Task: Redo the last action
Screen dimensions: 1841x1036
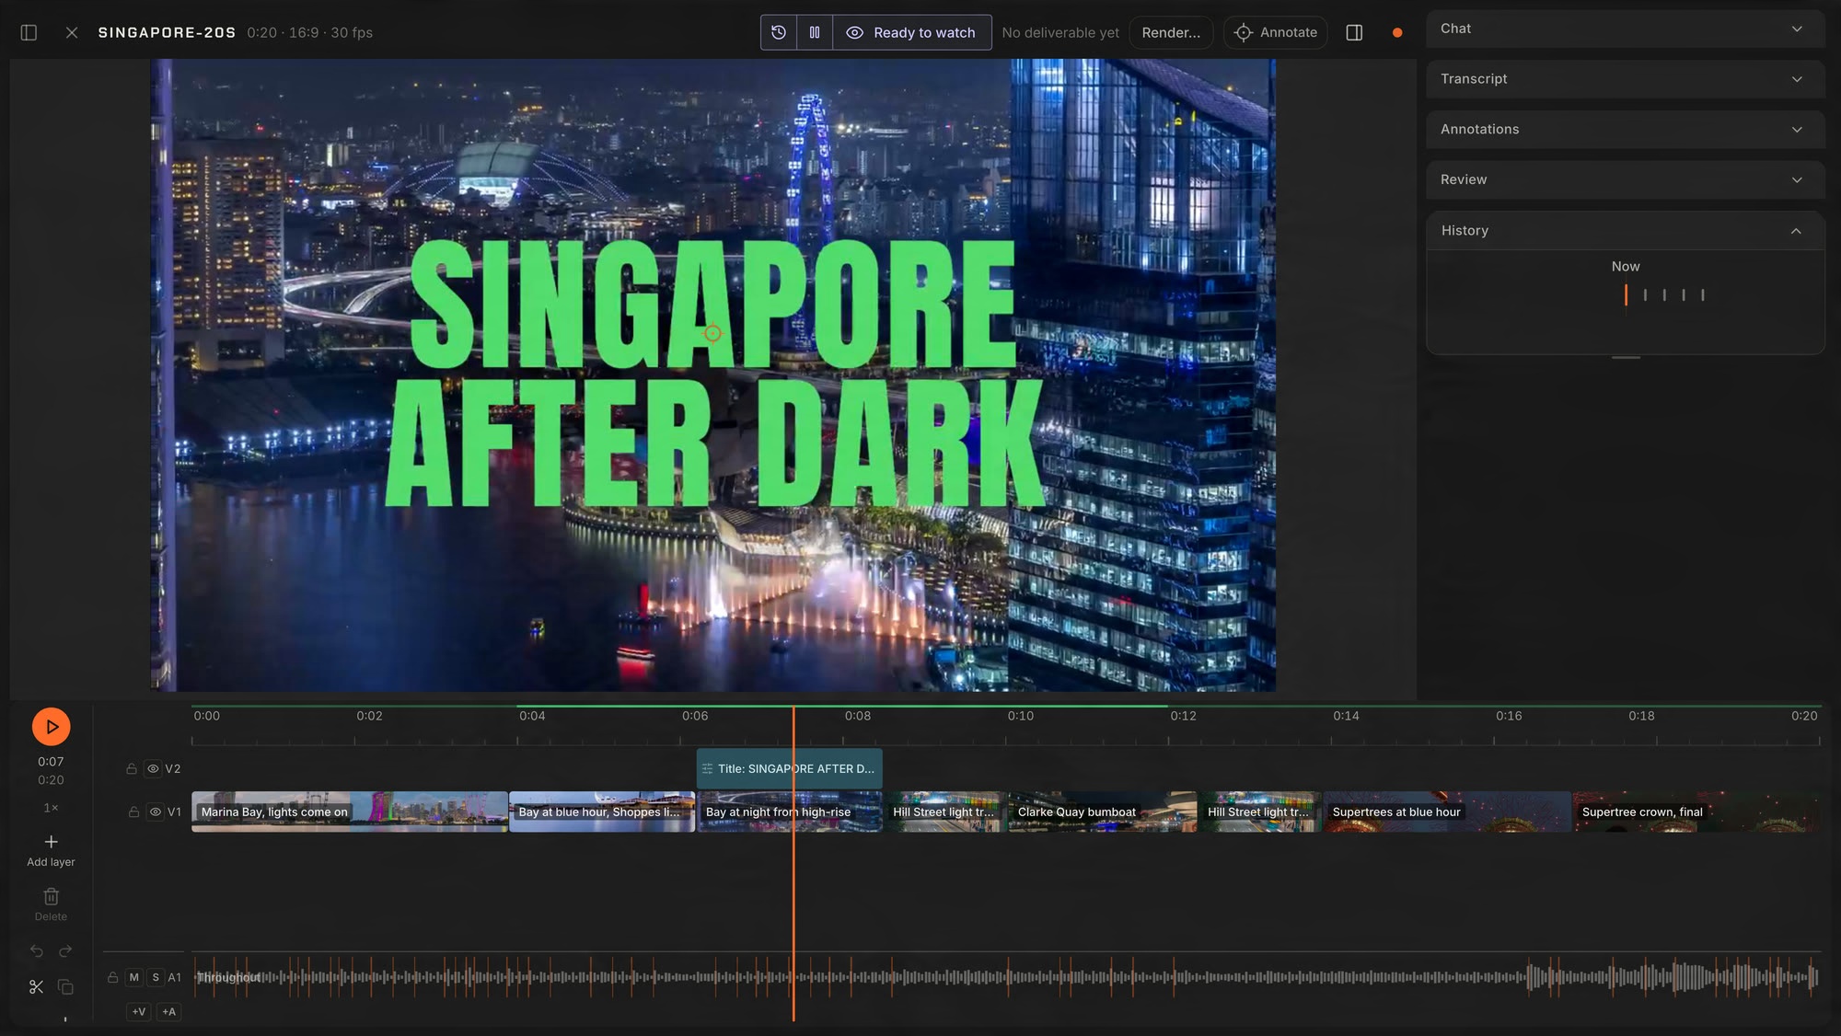Action: [65, 950]
